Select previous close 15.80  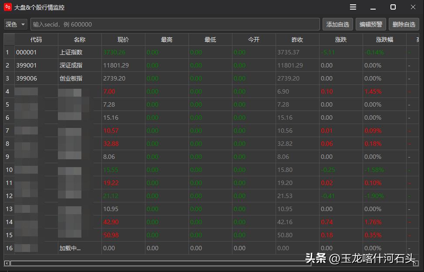click(x=297, y=170)
